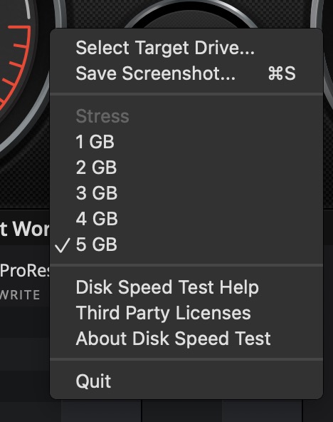Set stress size to 1 GB
Image resolution: width=333 pixels, height=422 pixels.
186,142
